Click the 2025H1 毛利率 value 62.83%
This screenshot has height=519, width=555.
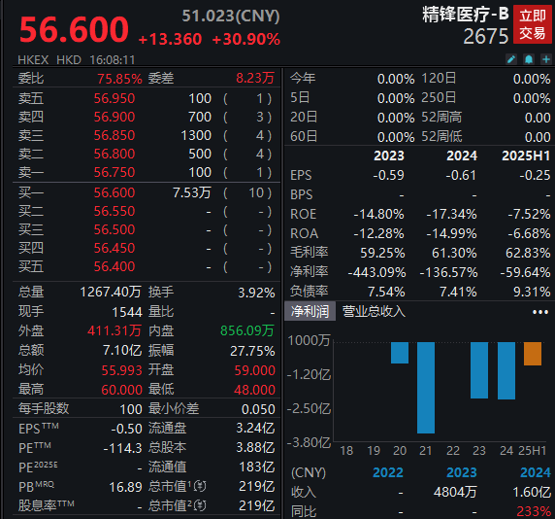pyautogui.click(x=528, y=253)
